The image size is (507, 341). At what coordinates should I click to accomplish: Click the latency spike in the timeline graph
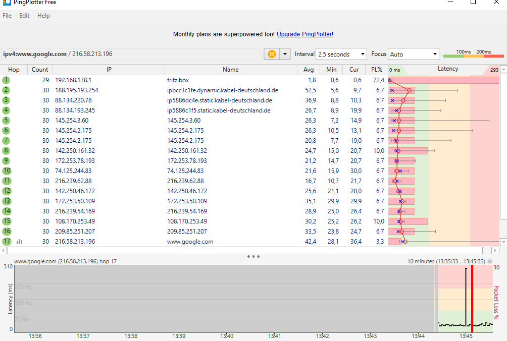click(466, 296)
